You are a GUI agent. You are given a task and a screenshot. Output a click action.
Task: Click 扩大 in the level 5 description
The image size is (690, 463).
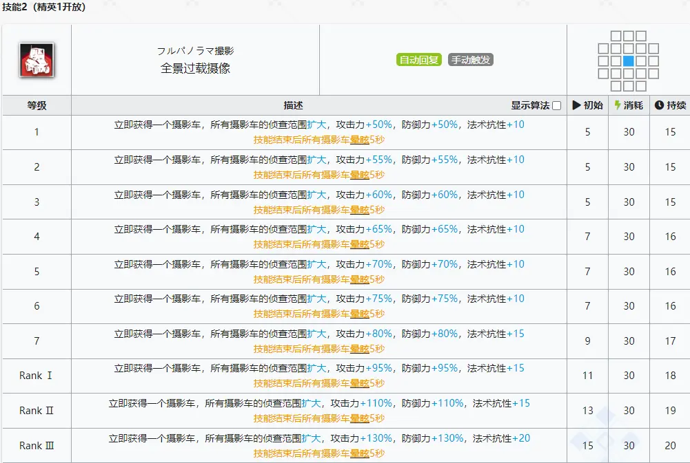point(317,264)
